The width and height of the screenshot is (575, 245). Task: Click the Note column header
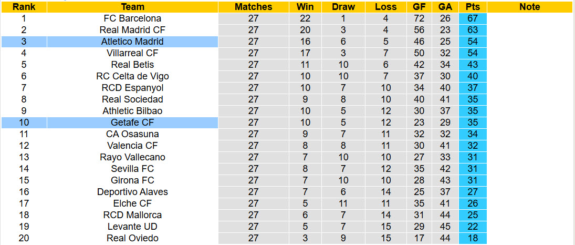click(529, 7)
